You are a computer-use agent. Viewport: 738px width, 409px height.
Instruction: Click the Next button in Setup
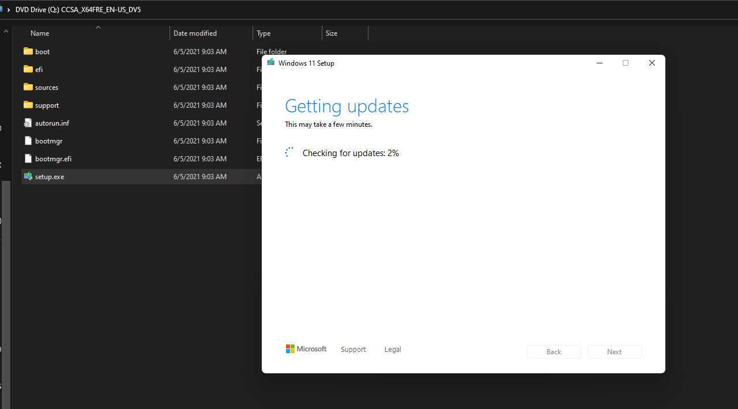614,352
